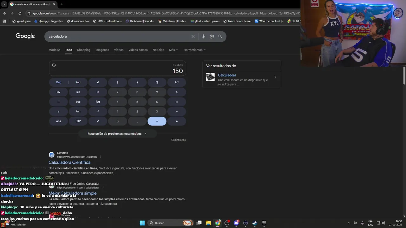Viewport: 406px width, 228px height.
Task: Expand Resolución de problemas matemáticos
Action: [x=117, y=134]
